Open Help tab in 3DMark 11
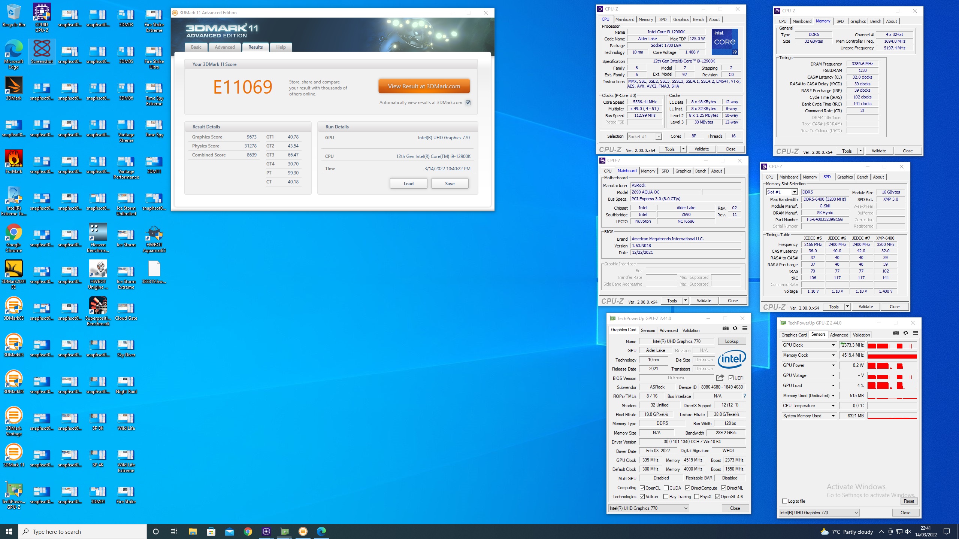The width and height of the screenshot is (959, 539). click(281, 47)
